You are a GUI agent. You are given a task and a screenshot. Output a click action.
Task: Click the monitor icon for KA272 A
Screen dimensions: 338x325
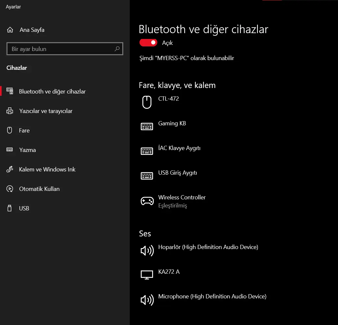coord(147,275)
